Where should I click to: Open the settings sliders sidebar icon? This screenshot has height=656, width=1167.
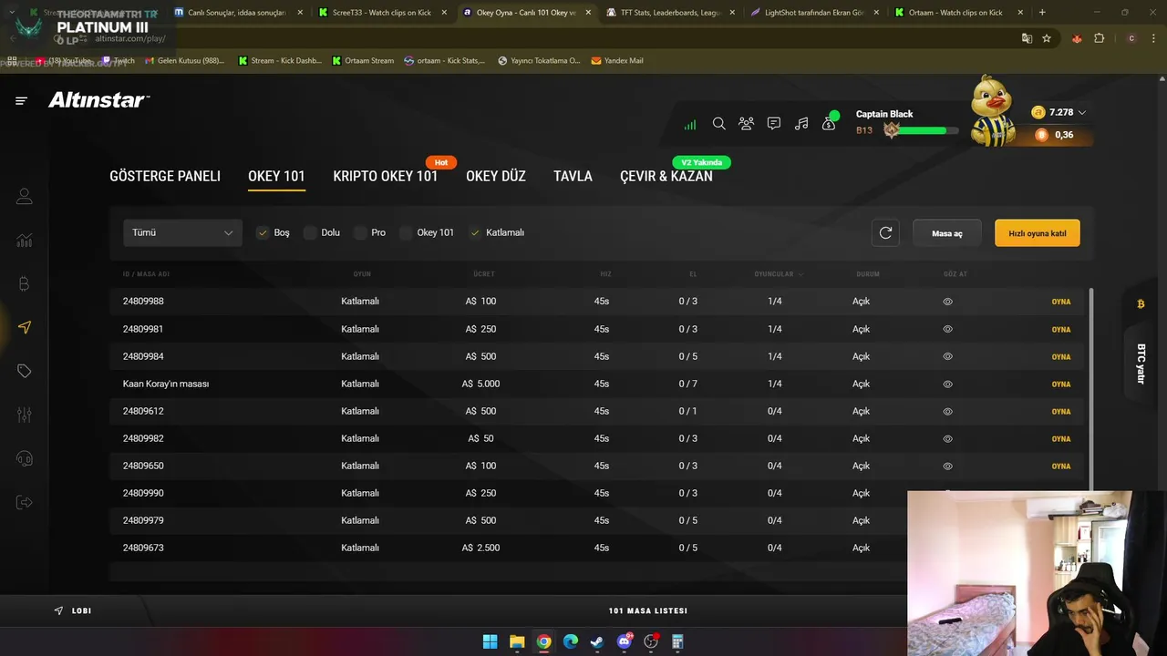click(25, 415)
